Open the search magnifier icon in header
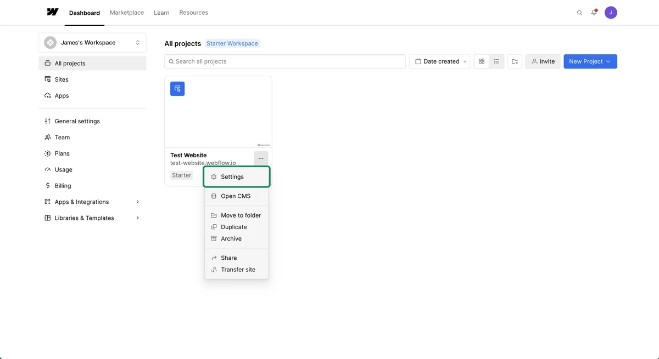 (579, 13)
